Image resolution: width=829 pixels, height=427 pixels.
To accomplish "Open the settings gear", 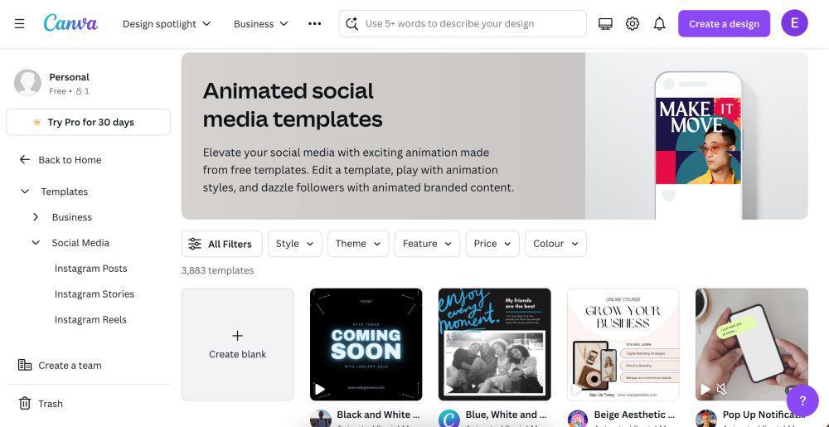I will pos(633,24).
